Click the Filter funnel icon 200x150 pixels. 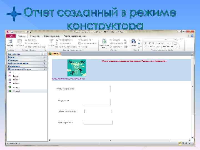point(51,41)
